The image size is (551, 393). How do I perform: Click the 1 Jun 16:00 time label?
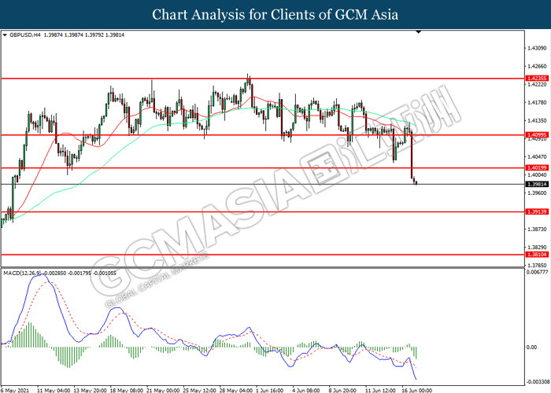coord(269,390)
